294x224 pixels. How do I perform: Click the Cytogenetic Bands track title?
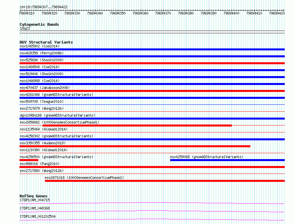39,24
